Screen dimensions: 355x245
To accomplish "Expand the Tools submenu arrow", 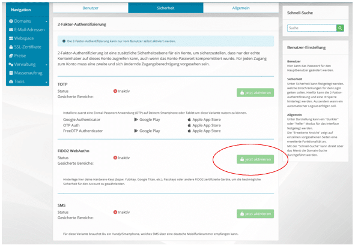I will (46, 82).
